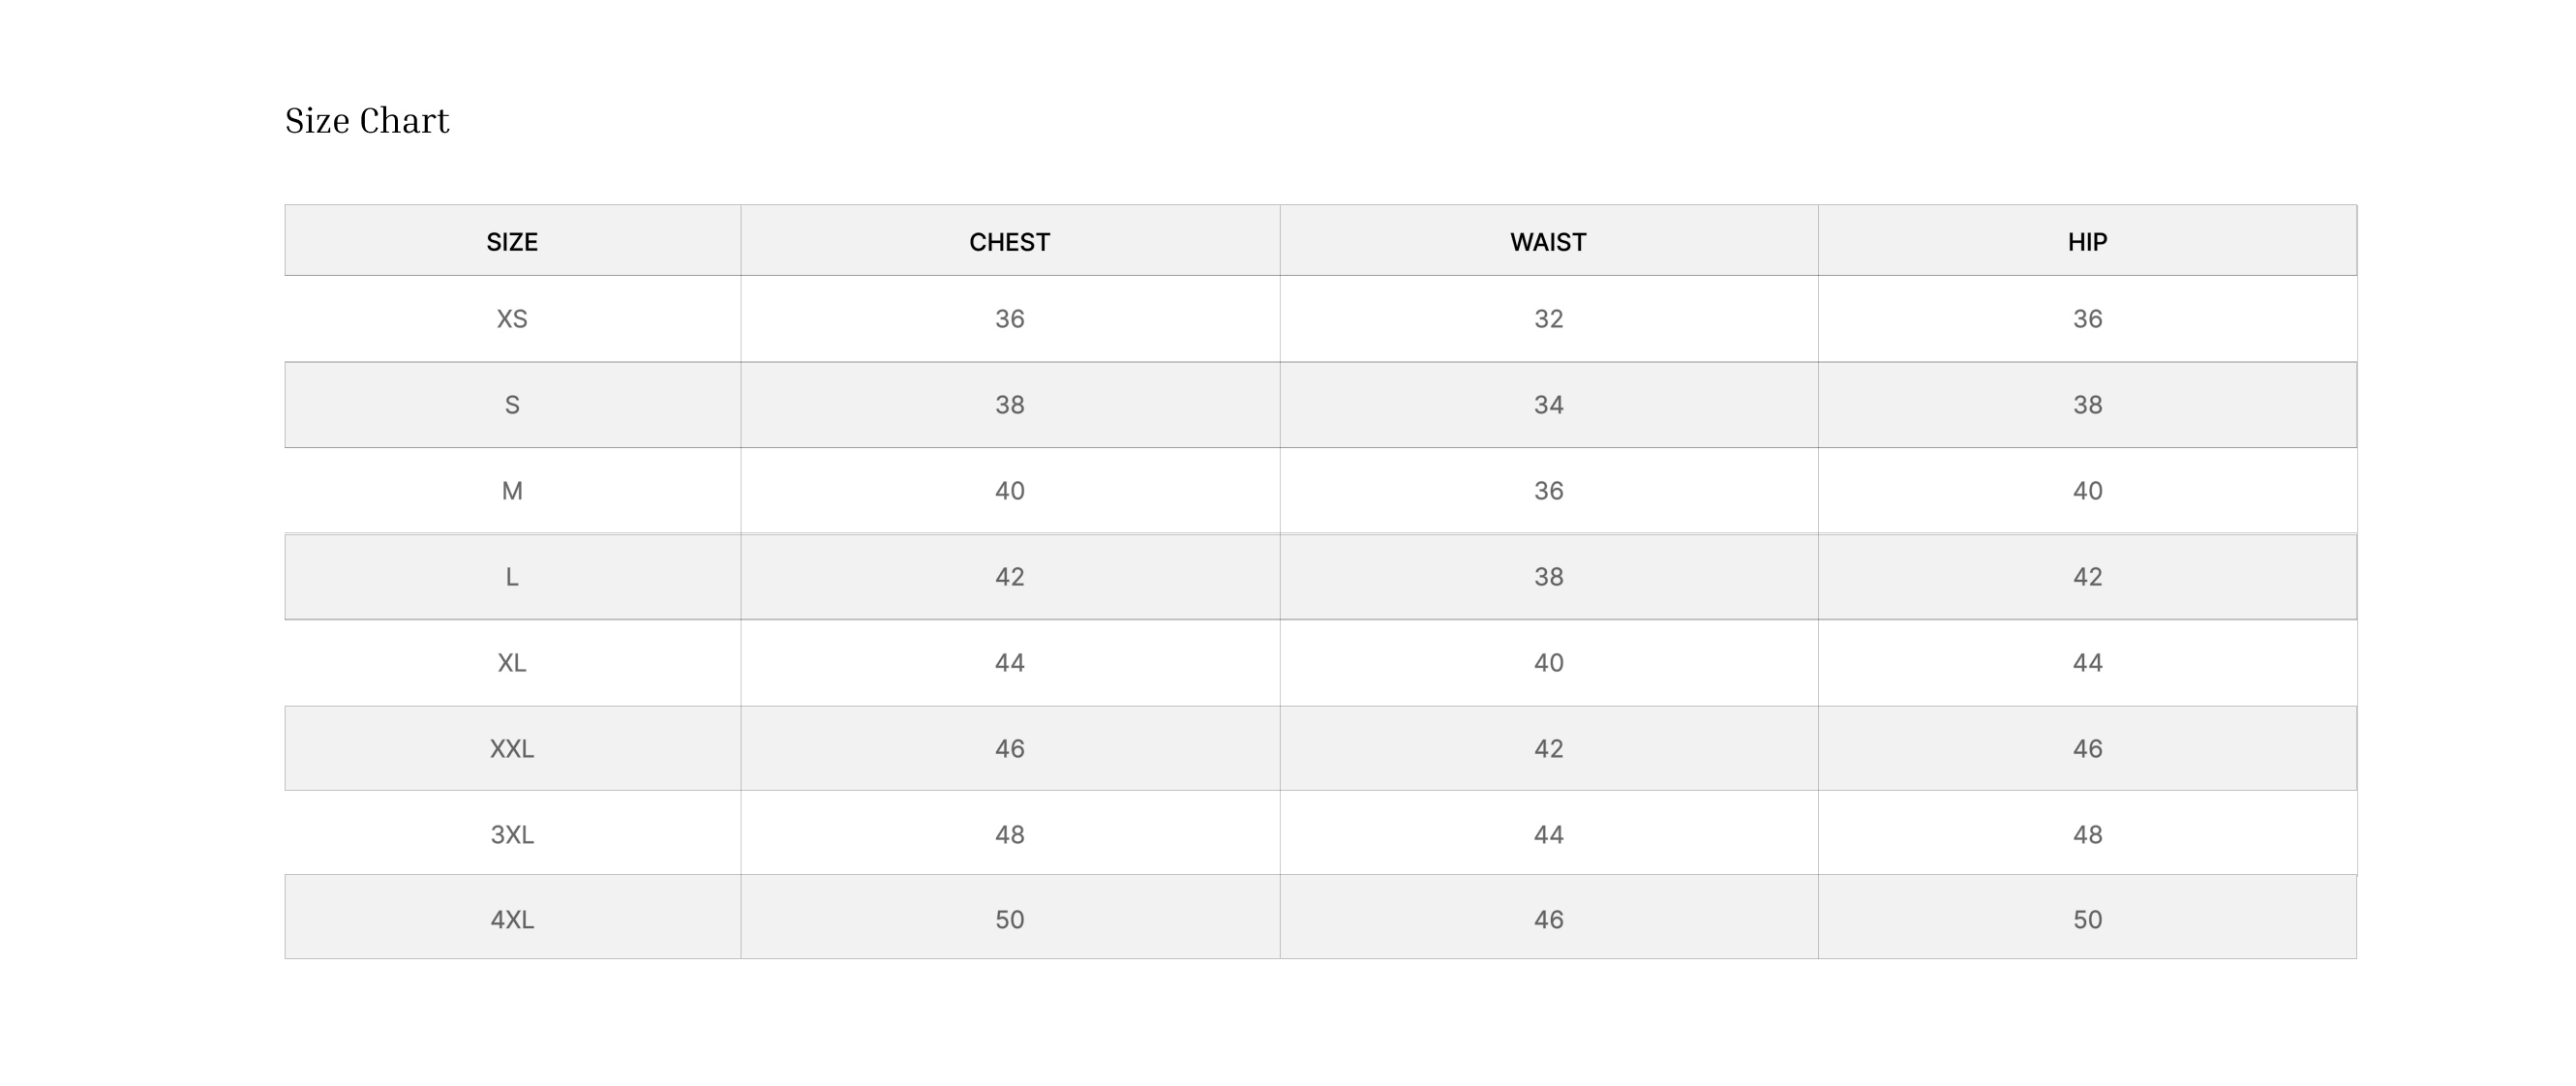Click the XXL size cell
Image resolution: width=2576 pixels, height=1086 pixels.
(512, 749)
